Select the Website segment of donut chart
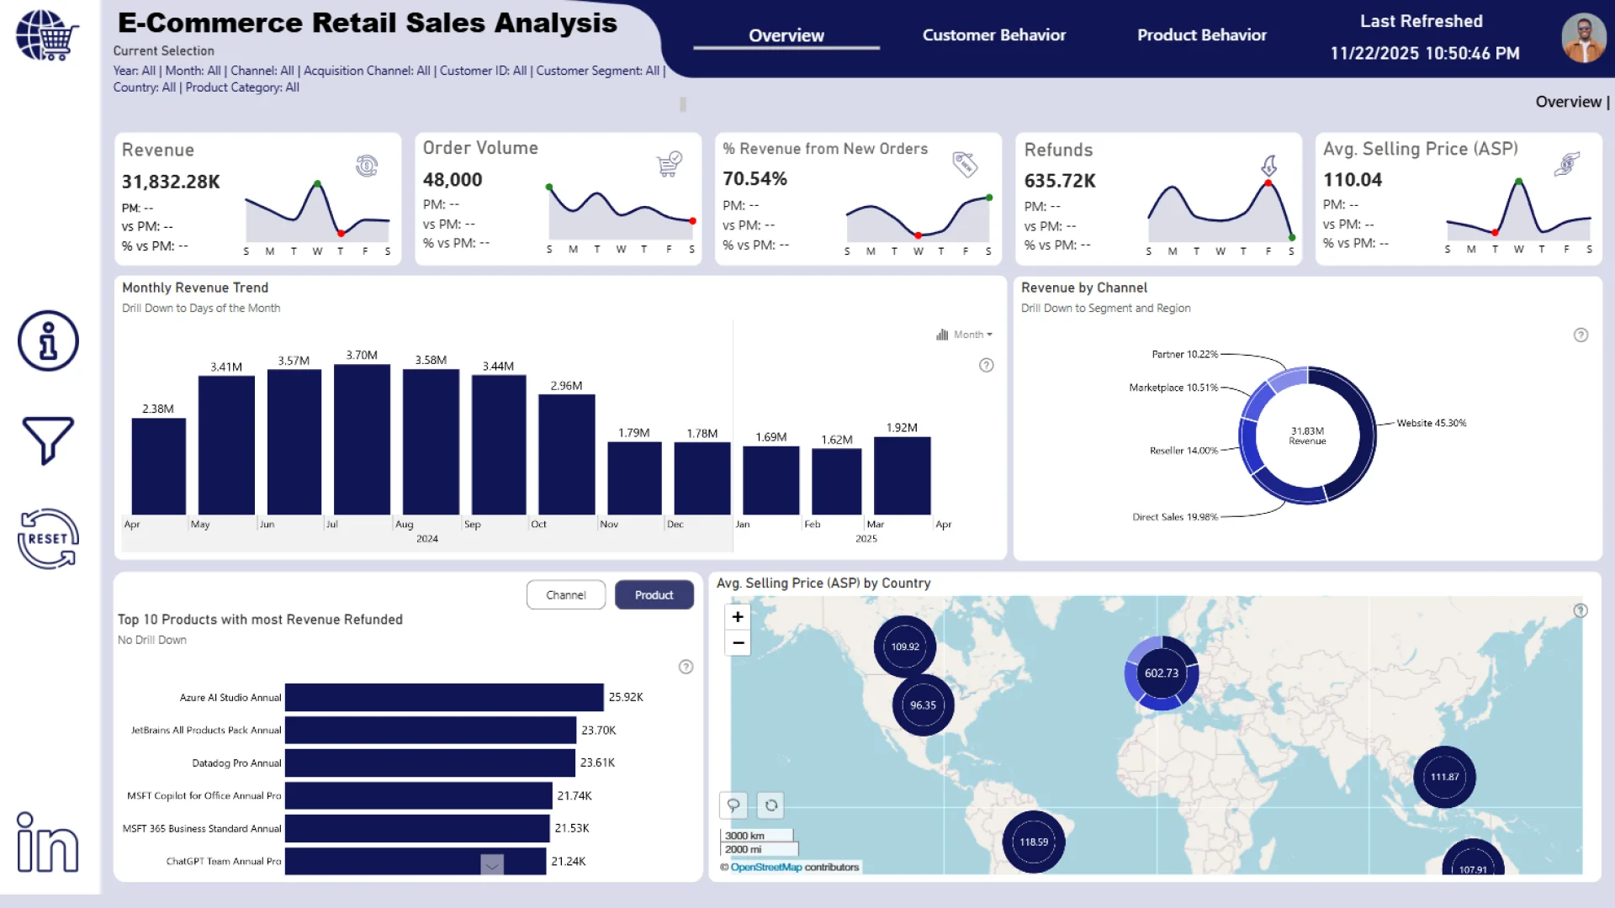This screenshot has width=1615, height=908. point(1366,429)
